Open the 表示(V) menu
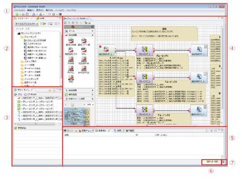Viewport: 242px width, 179px height. [40, 10]
